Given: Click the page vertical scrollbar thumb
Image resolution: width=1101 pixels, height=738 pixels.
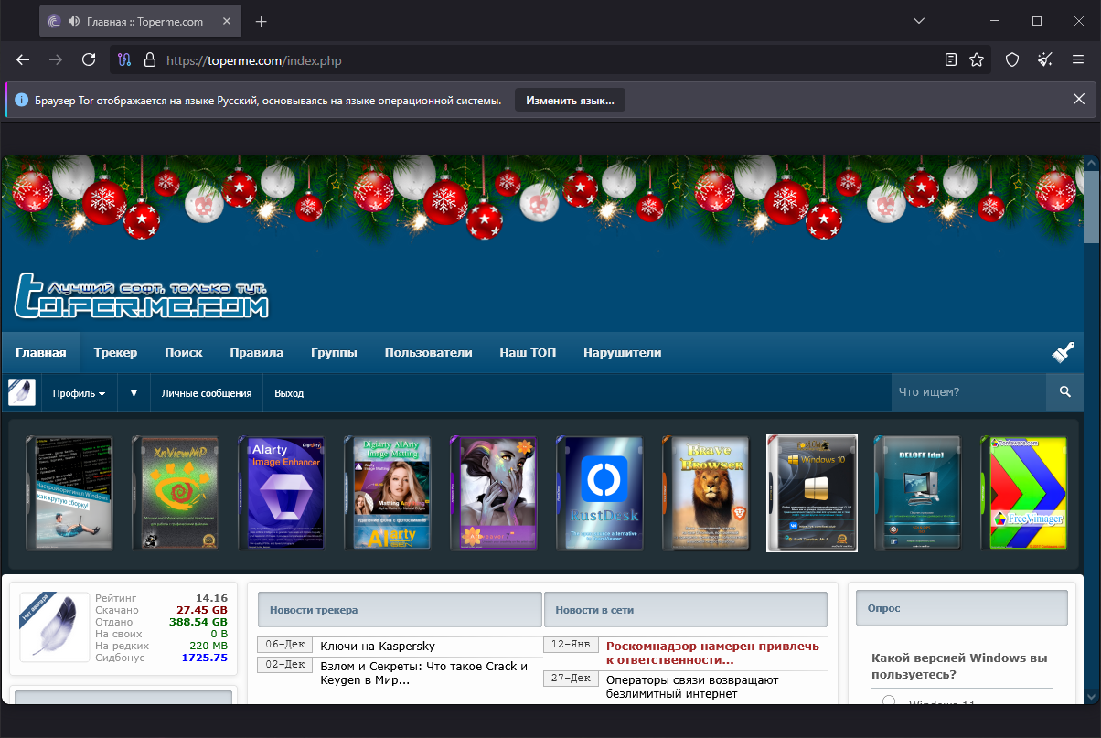Looking at the screenshot, I should pyautogui.click(x=1091, y=206).
